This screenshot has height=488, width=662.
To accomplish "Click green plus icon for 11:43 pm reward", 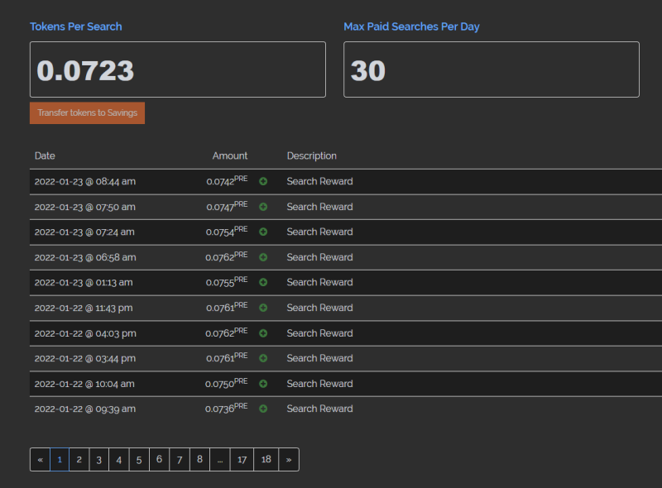I will pyautogui.click(x=263, y=308).
